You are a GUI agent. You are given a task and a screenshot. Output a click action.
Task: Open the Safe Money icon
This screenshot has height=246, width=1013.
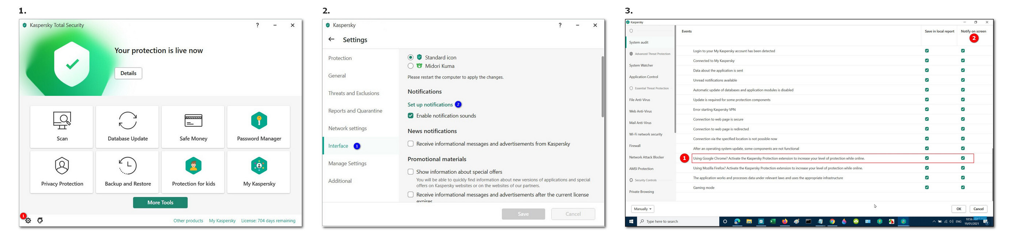click(x=194, y=121)
